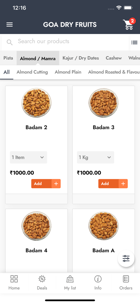Screen dimensions: 140x304
Task: Tap the floating filter sliders icon
Action: [126, 258]
